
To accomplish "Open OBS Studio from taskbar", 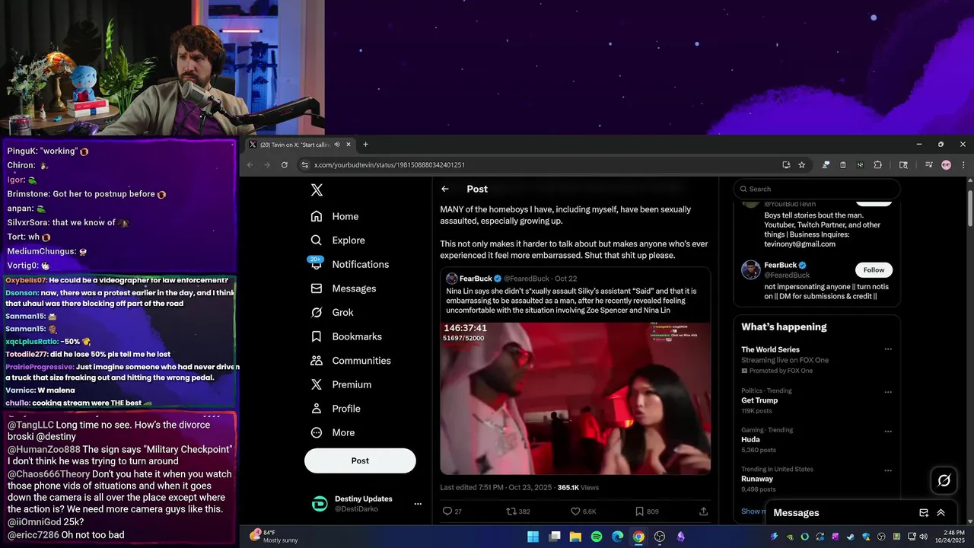I will [660, 537].
